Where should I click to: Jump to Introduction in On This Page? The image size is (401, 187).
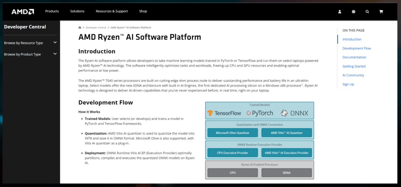coord(352,39)
